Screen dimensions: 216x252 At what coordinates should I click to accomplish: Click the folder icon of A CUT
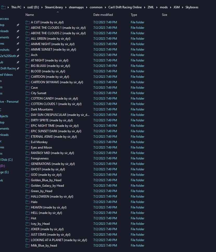point(28,22)
